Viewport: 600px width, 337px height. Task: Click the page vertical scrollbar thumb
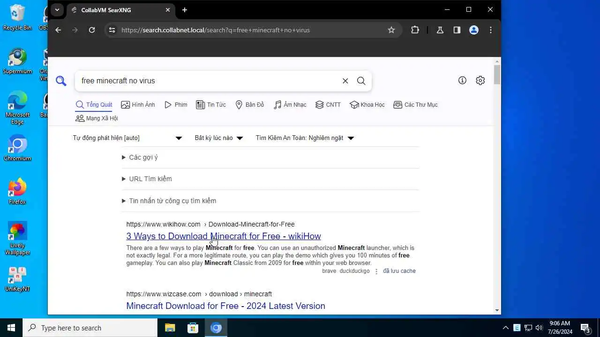497,75
